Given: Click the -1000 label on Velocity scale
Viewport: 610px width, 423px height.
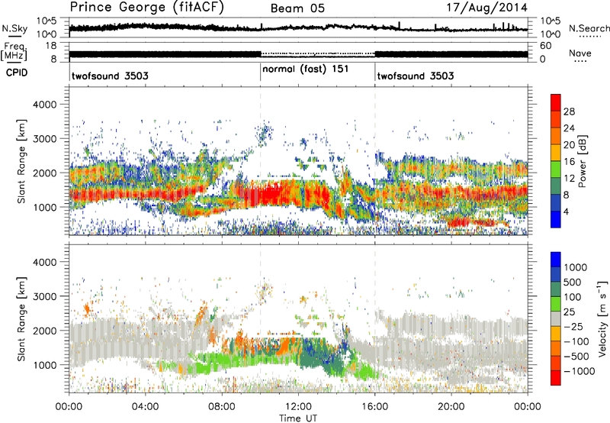Looking at the screenshot, I should pyautogui.click(x=579, y=371).
